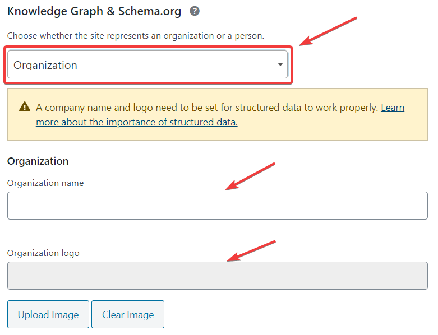Screen dimensions: 438x335
Task: Click the 'Choose whether the site represents' description
Action: pos(135,36)
